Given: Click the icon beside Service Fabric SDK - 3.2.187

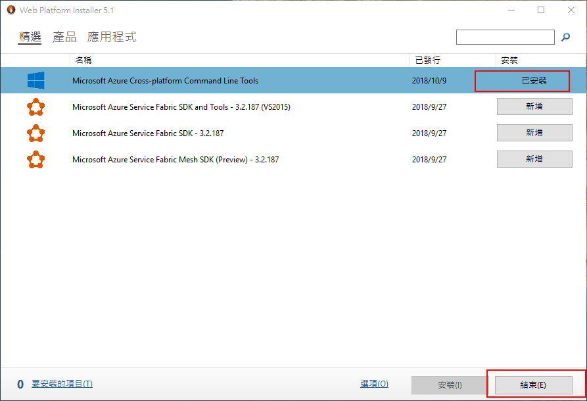Looking at the screenshot, I should [x=36, y=133].
